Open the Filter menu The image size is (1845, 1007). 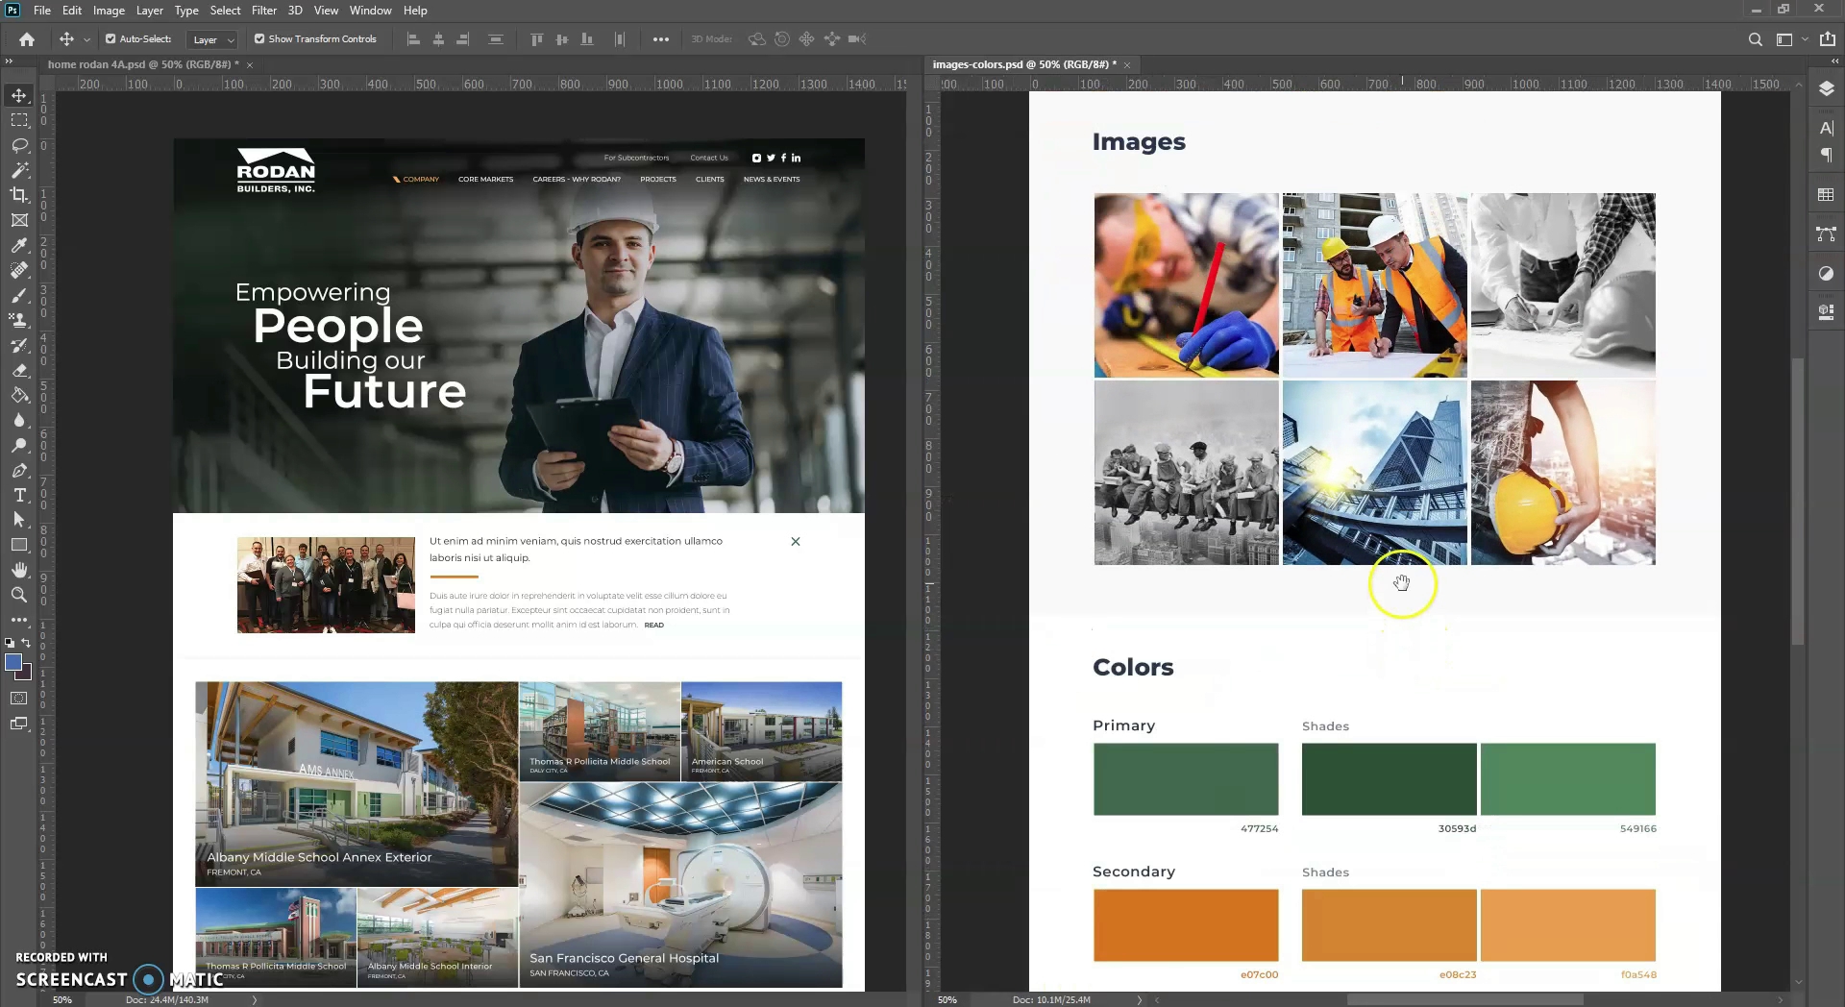click(263, 11)
